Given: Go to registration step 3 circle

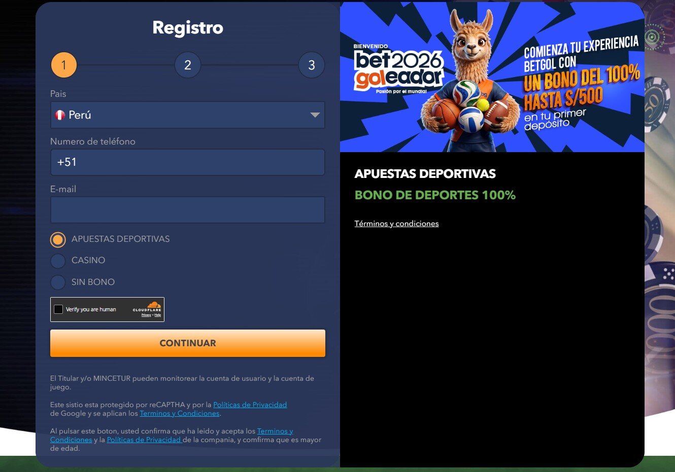Looking at the screenshot, I should 312,65.
